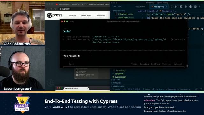The height and width of the screenshot is (115, 204).
Task: Open the Features nav link
Action: click(x=73, y=15)
